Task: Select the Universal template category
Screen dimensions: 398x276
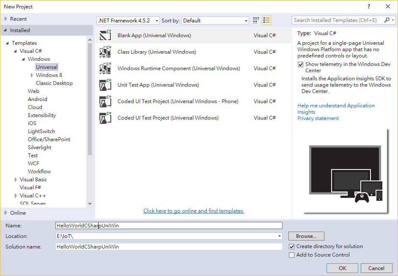Action: click(47, 67)
